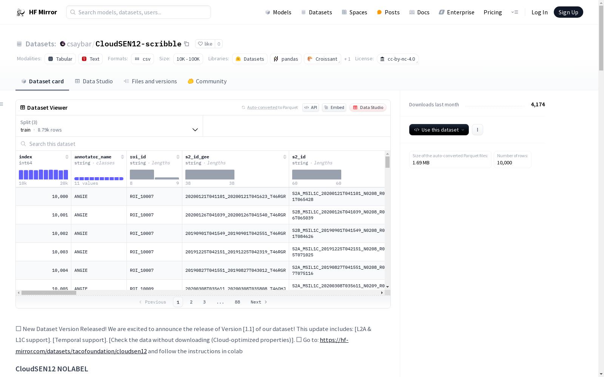Focus the Search this dataset field
Screen dimensions: 604x377
(203, 144)
